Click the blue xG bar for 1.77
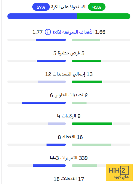Screen dimensions: 136x184 tap(51, 40)
